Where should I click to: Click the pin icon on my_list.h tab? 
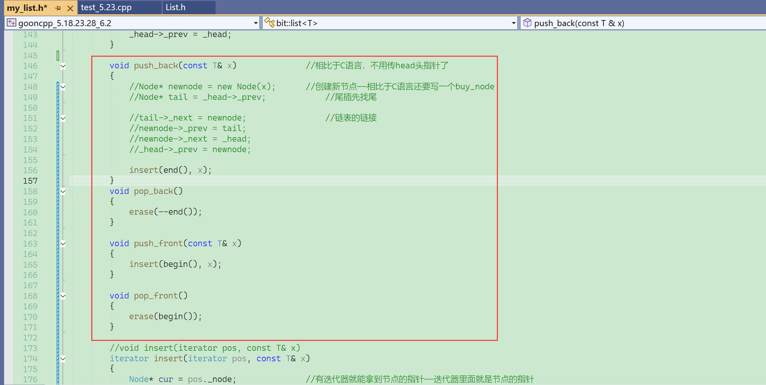(58, 8)
